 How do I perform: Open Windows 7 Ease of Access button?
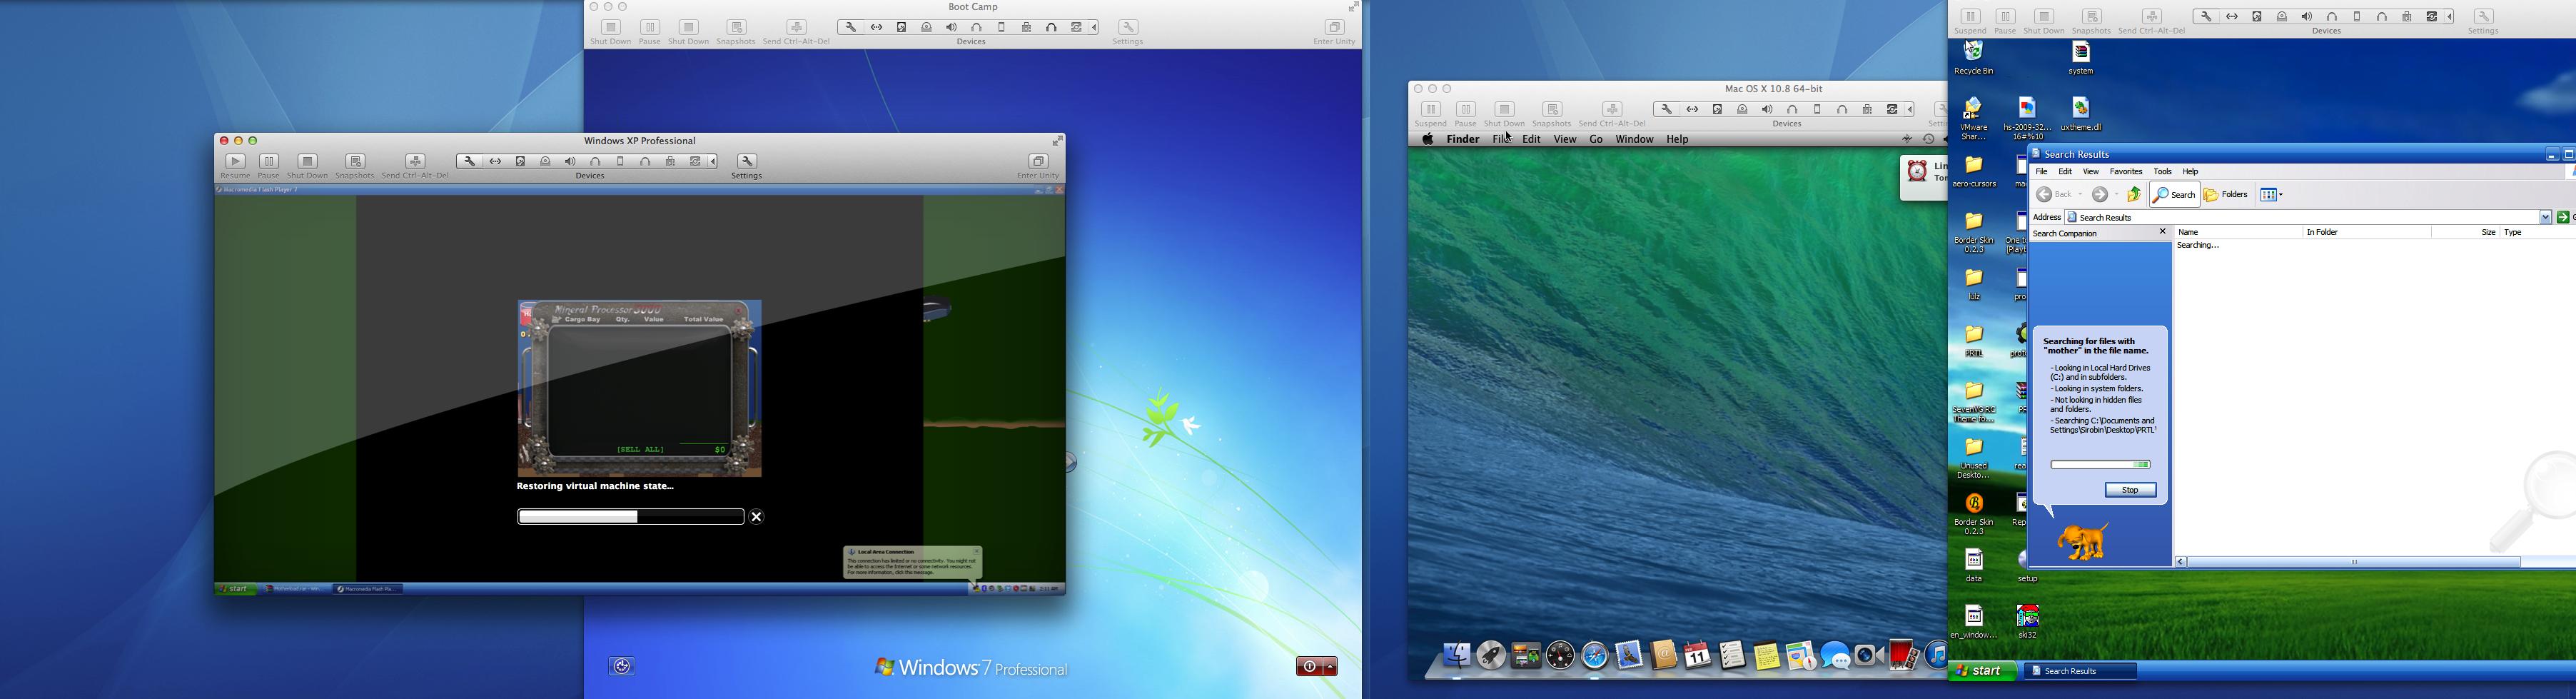622,667
